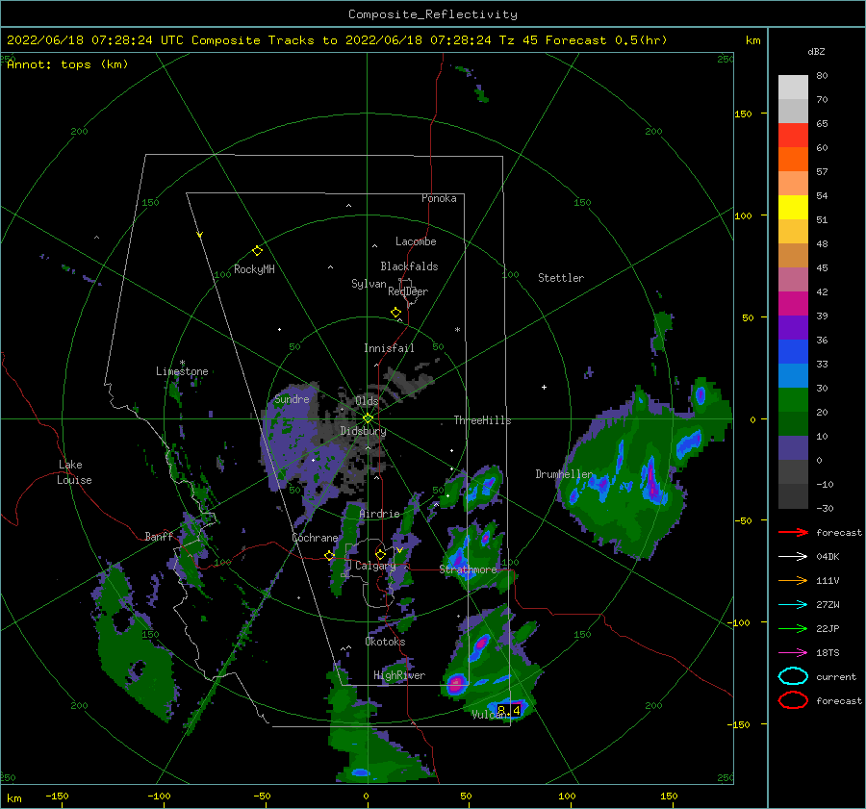
Task: Click the yellow radar center marker at Olds
Action: 368,418
